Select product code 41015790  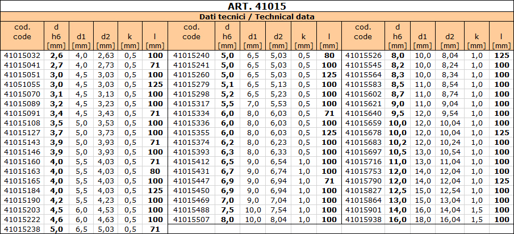363,181
